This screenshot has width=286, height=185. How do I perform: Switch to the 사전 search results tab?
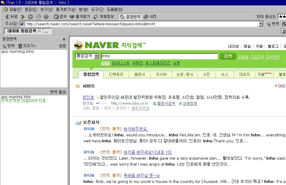[206, 74]
